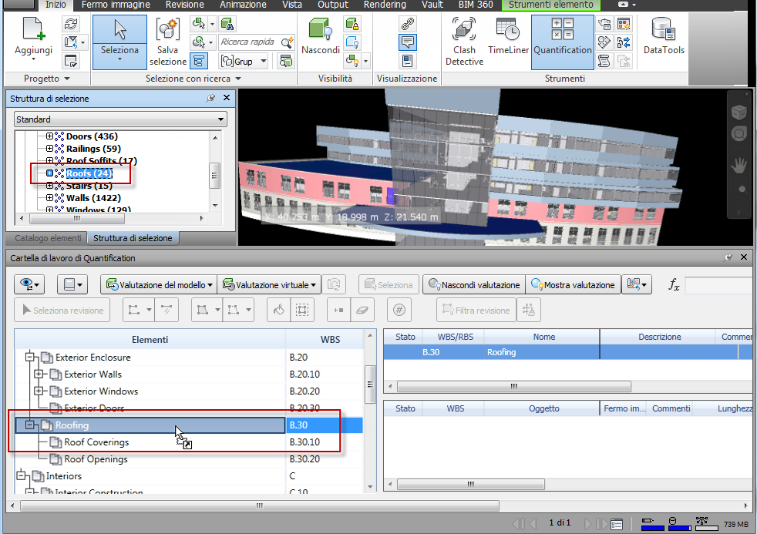
Task: Click Mostra valutazione button
Action: pyautogui.click(x=573, y=284)
